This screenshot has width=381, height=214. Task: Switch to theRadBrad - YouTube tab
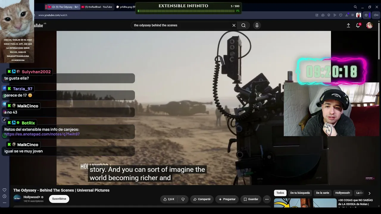[97, 7]
